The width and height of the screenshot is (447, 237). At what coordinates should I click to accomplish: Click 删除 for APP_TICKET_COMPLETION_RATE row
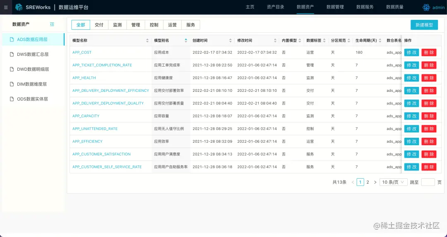[429, 65]
